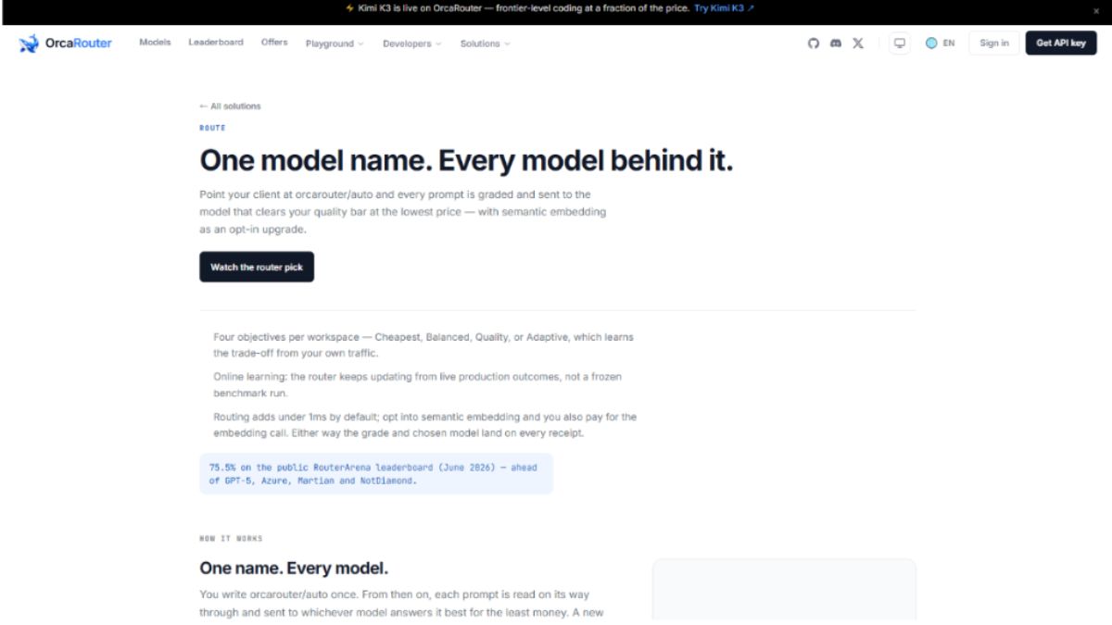
Task: Click the Online learning paragraph
Action: (x=417, y=384)
